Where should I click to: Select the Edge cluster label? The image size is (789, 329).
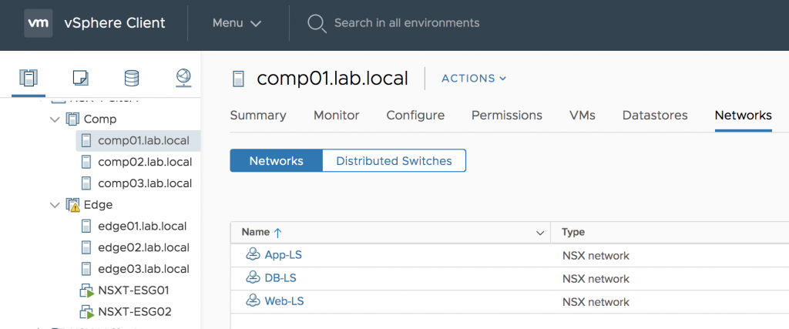(98, 205)
